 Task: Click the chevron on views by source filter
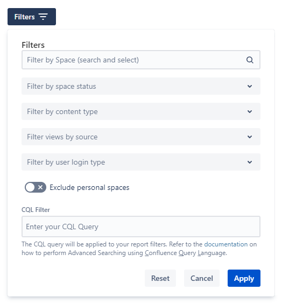point(250,137)
